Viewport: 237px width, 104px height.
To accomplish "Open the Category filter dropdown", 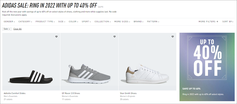I will (x=25, y=21).
